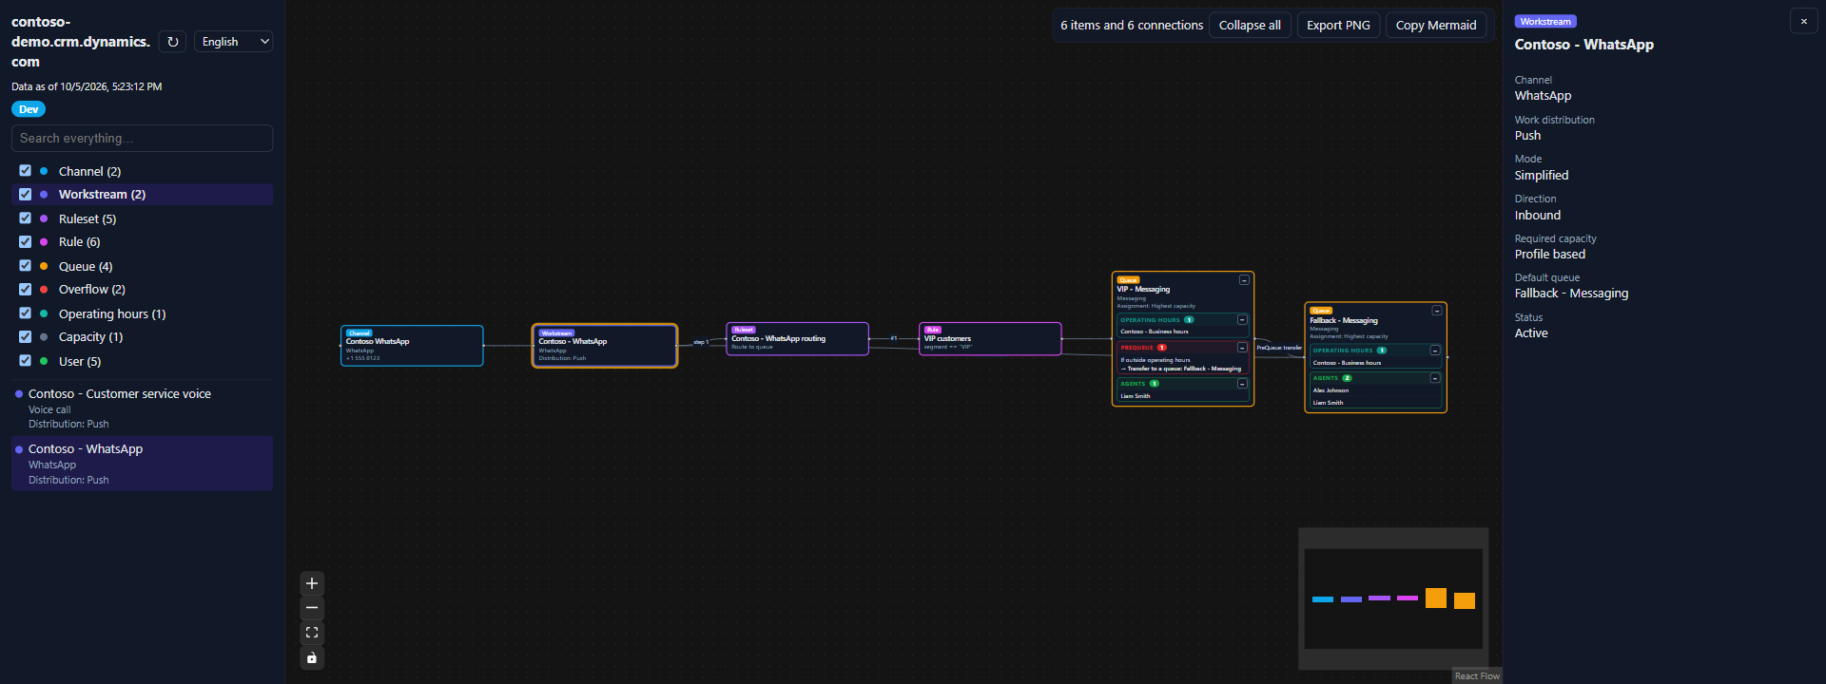Uncheck the Ruleset (5) filter checkbox
The image size is (1826, 684).
point(26,218)
